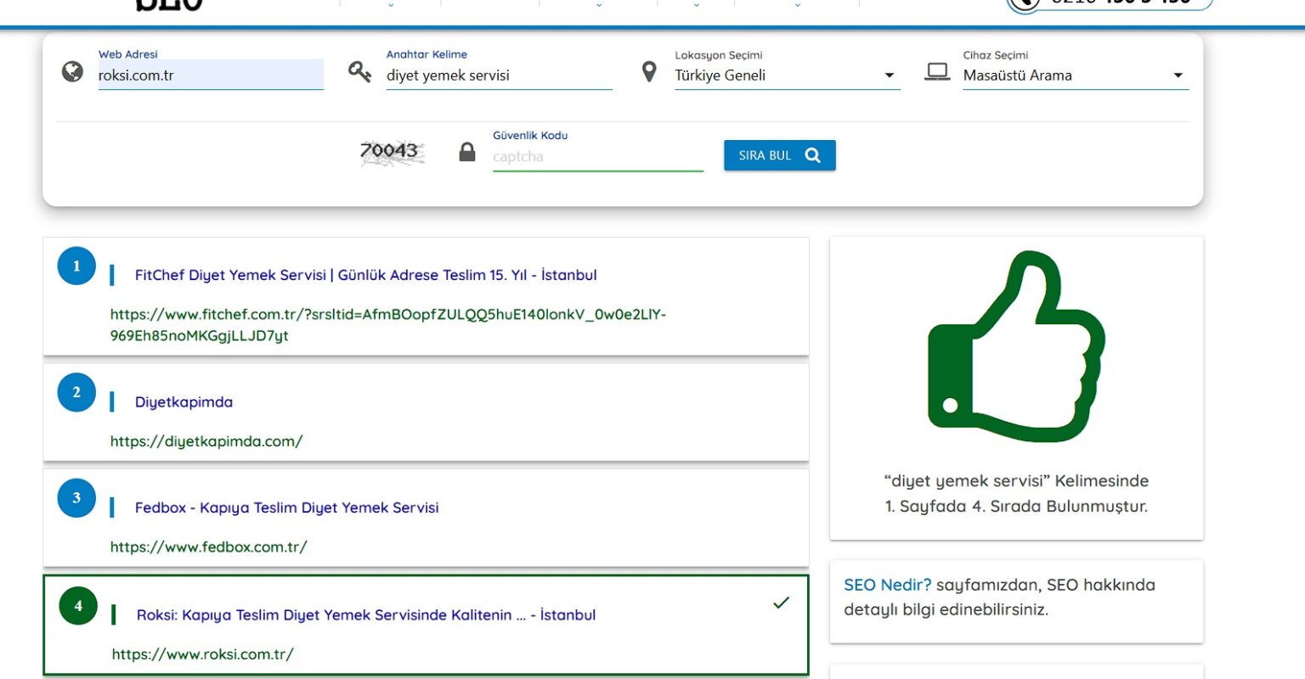1305x679 pixels.
Task: Expand the Cihaz Seçimi dropdown showing Masaüstü Arama
Action: pos(1074,76)
